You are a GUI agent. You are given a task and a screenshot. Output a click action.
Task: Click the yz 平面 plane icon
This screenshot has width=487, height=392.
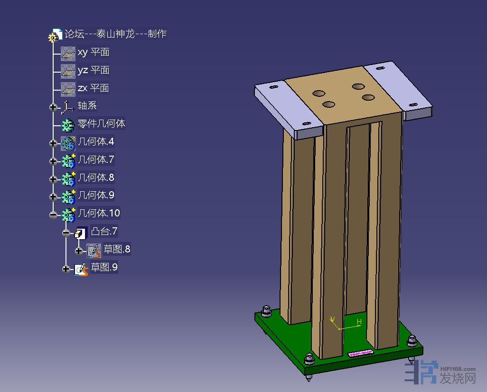68,71
